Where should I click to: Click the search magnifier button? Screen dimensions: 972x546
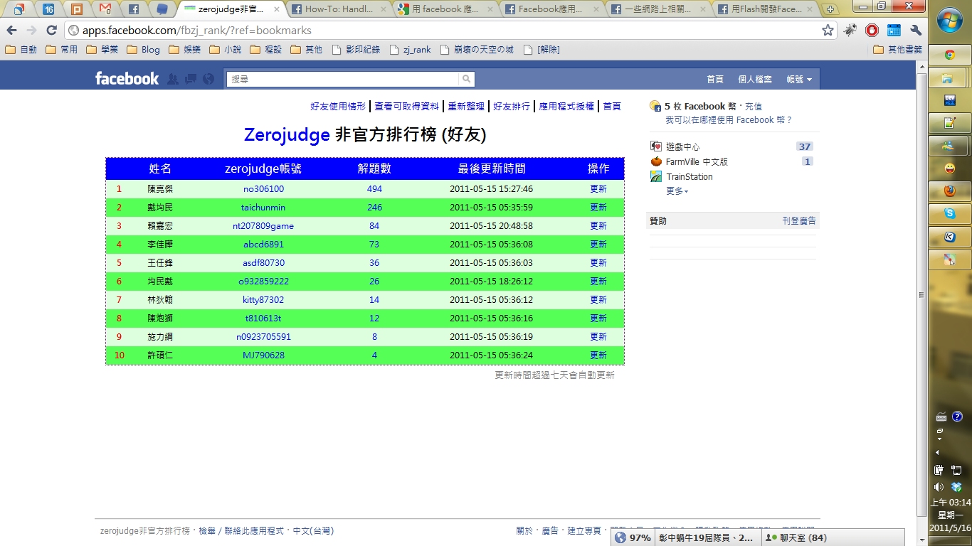(467, 79)
